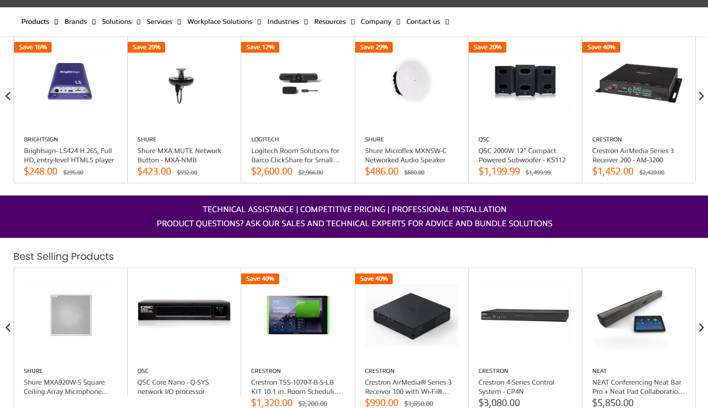Open the Shure MXA MUTE Network Button image

(x=184, y=84)
